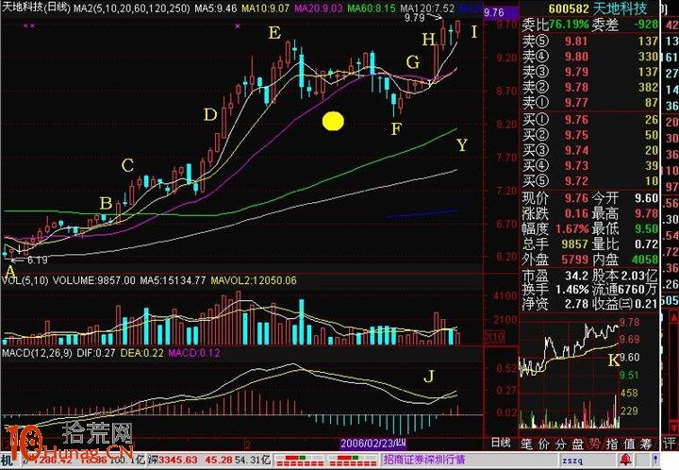Click 外盘 value 5799
The width and height of the screenshot is (679, 470).
tap(575, 260)
